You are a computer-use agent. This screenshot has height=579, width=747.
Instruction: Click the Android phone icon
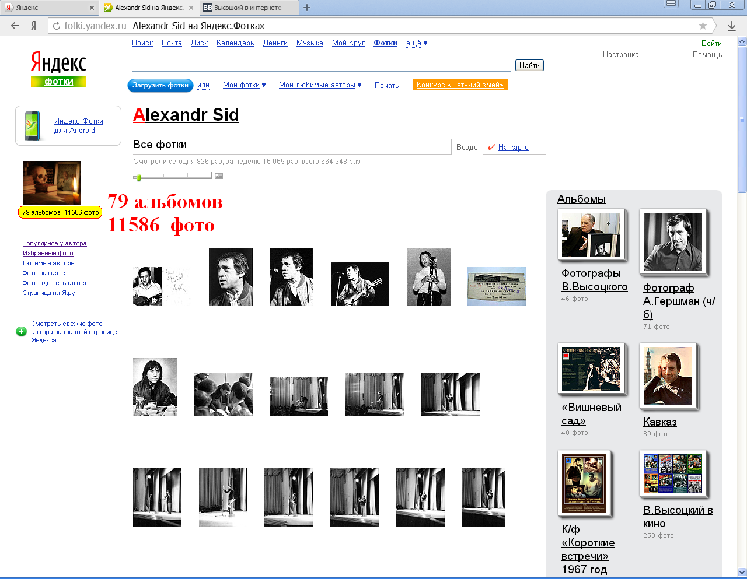(33, 125)
